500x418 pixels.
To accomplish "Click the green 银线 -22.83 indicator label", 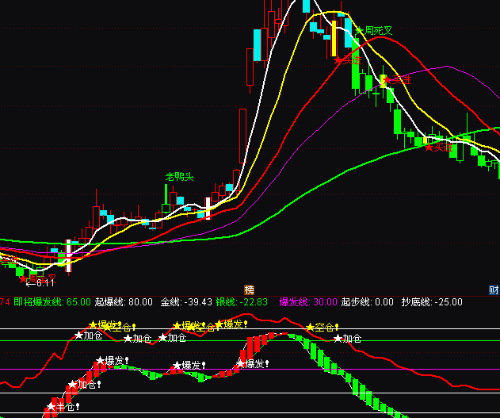I will tap(242, 302).
